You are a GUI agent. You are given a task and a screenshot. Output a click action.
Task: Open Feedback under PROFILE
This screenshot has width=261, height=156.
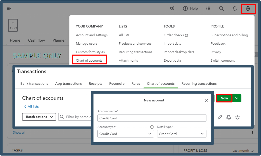218,44
